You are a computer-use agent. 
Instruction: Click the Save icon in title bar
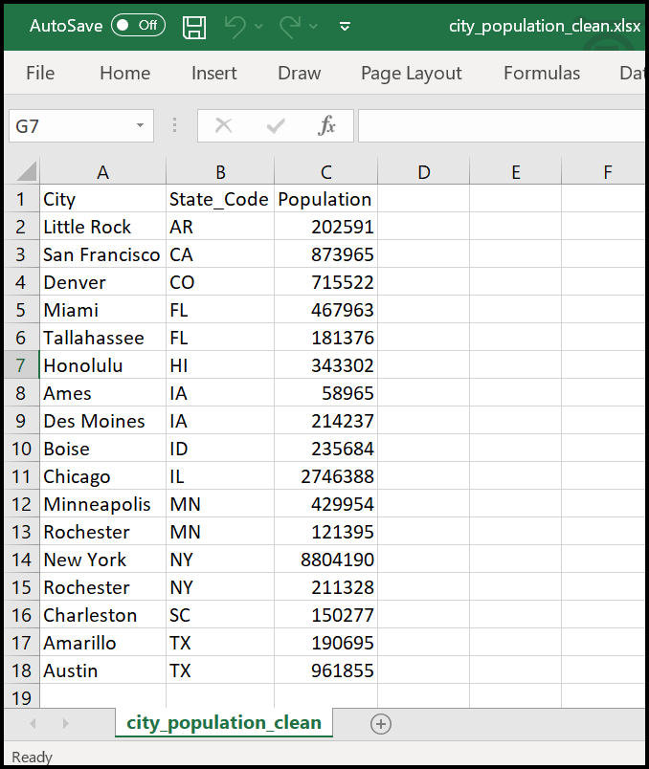(x=194, y=26)
